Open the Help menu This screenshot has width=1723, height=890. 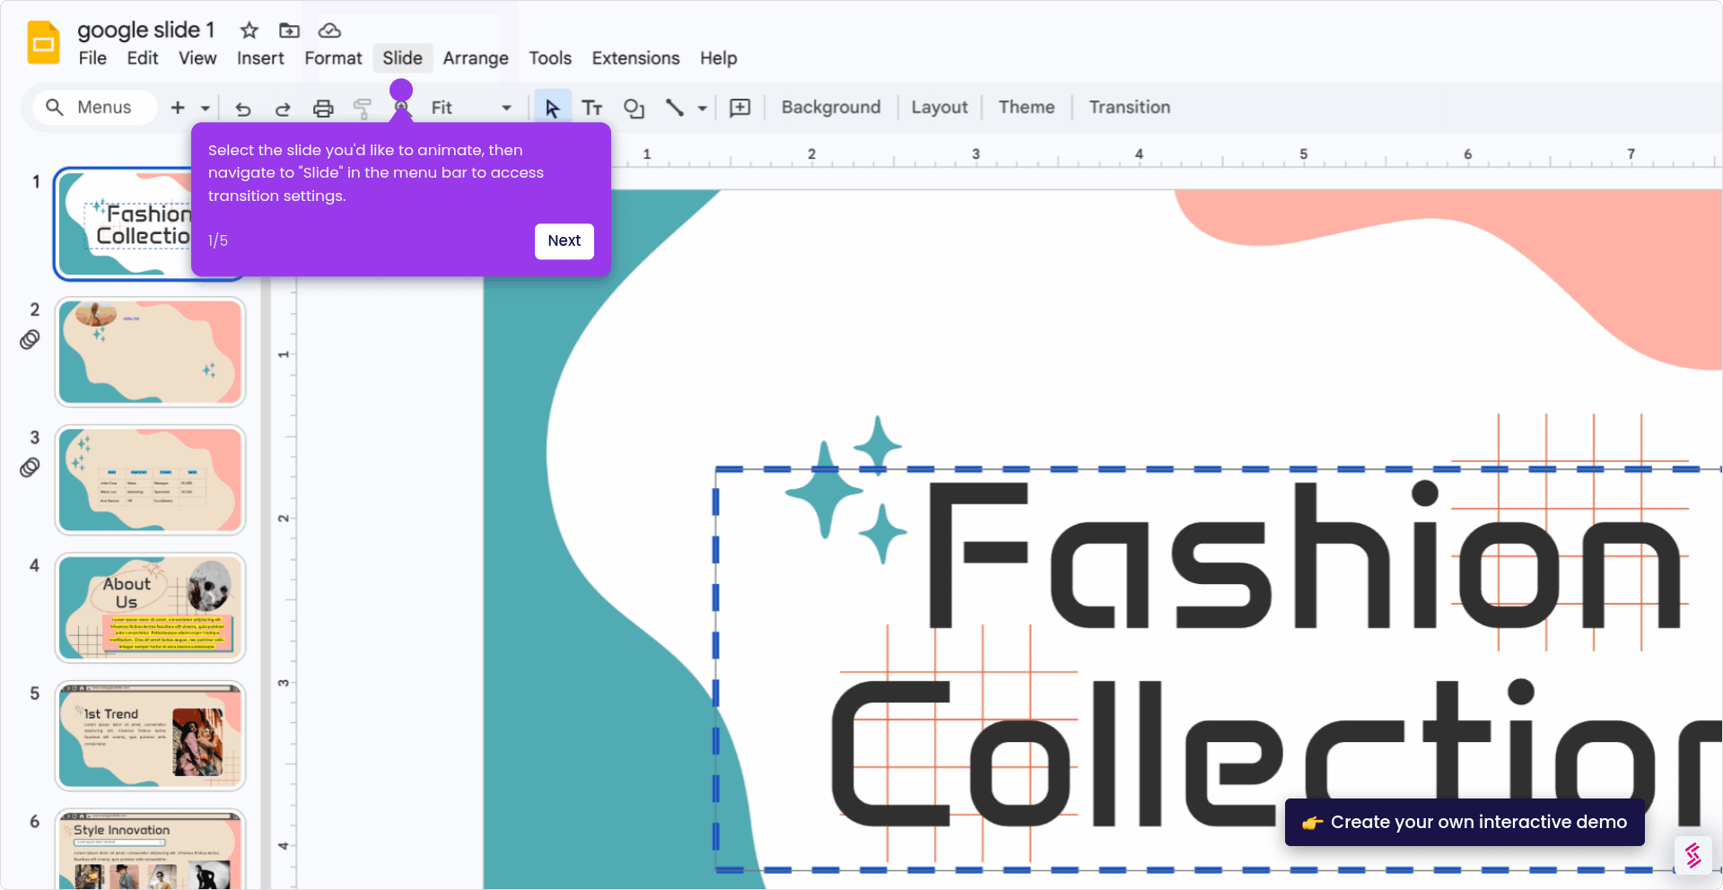click(x=719, y=58)
